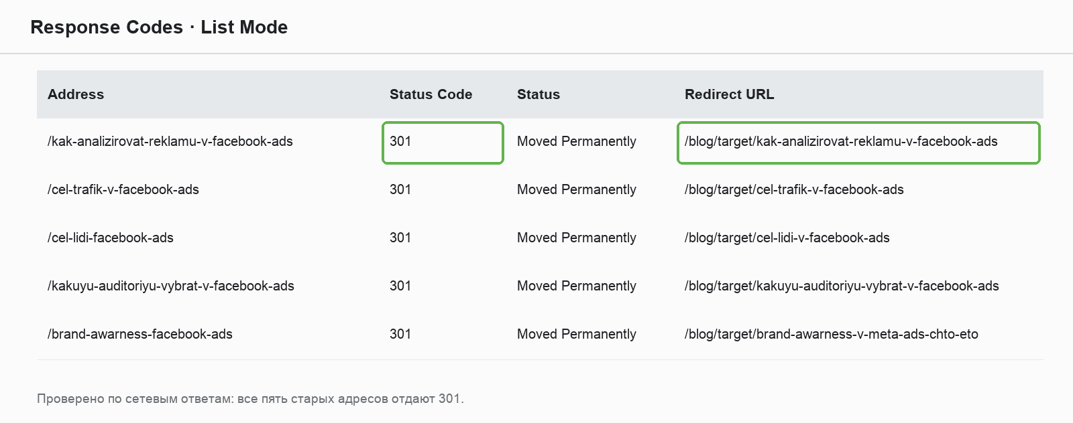
Task: Click the Response Codes · List Mode title
Action: pos(159,27)
